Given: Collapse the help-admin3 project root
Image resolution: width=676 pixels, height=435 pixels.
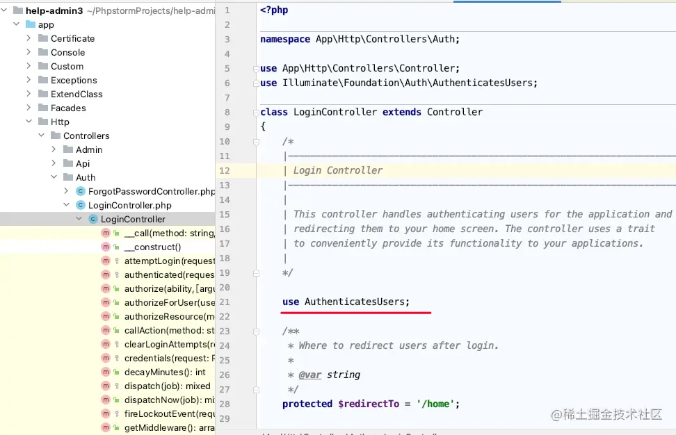Looking at the screenshot, I should click(x=4, y=10).
